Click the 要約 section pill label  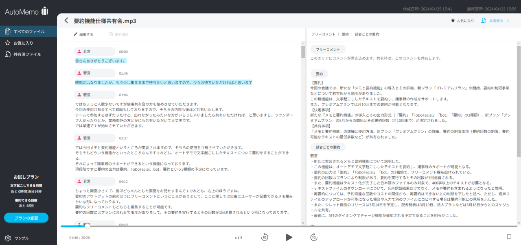319,74
